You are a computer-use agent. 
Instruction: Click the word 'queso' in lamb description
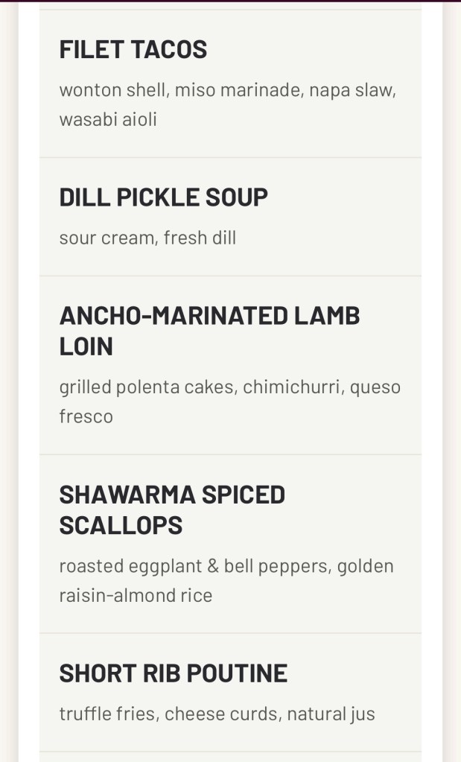tap(375, 387)
